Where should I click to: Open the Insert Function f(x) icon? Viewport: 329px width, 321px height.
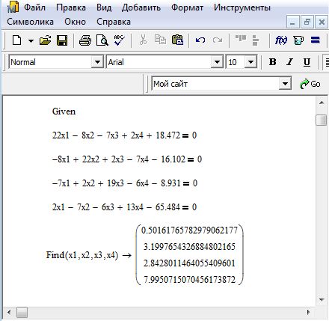click(x=281, y=40)
